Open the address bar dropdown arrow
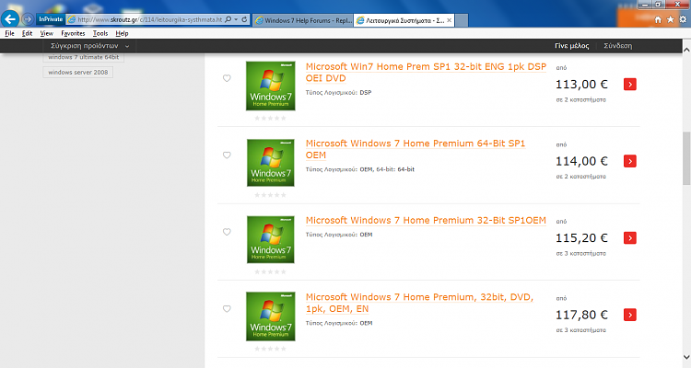 tap(236, 20)
